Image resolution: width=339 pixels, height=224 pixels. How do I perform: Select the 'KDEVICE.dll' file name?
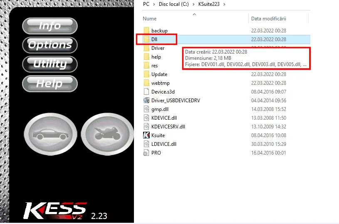point(164,118)
